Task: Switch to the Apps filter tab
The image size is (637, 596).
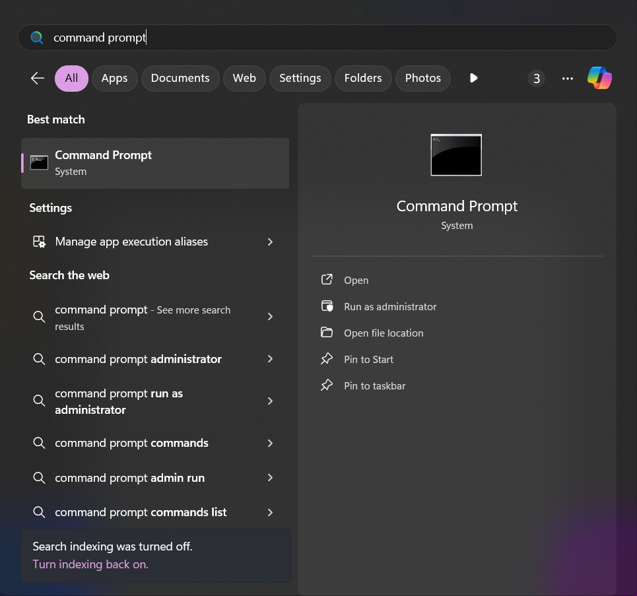Action: coord(114,78)
